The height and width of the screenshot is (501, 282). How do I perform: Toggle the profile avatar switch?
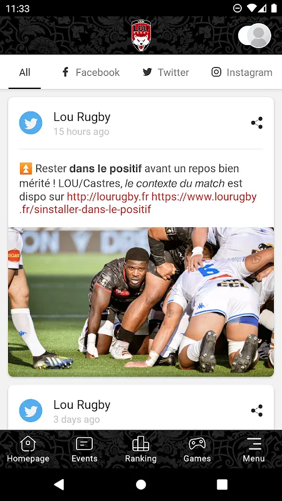click(x=254, y=36)
